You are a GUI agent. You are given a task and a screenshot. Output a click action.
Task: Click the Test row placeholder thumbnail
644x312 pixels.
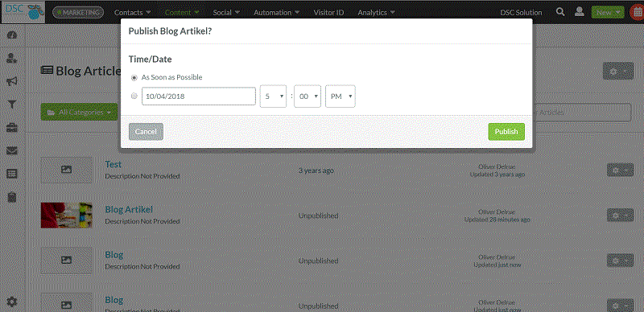pos(67,170)
